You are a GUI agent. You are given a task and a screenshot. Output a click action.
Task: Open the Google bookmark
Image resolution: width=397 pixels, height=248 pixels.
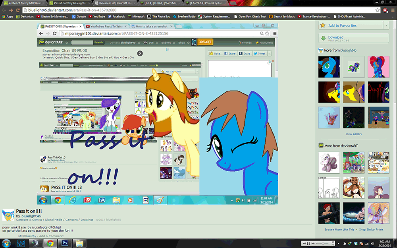tap(79, 16)
